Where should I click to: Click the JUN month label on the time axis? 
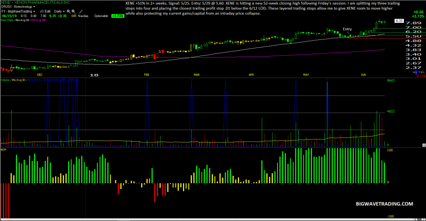(364, 75)
